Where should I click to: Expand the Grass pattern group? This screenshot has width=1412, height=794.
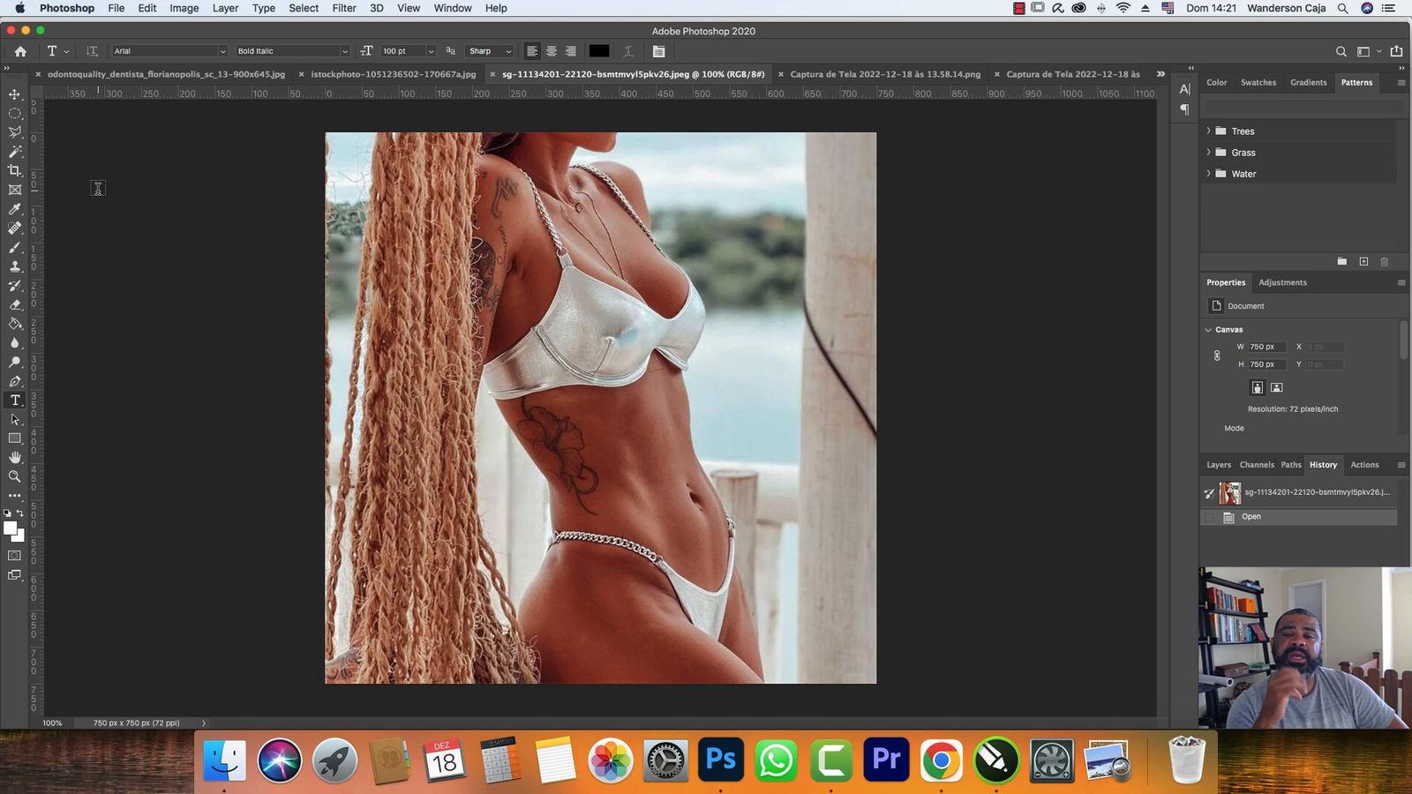(x=1208, y=152)
